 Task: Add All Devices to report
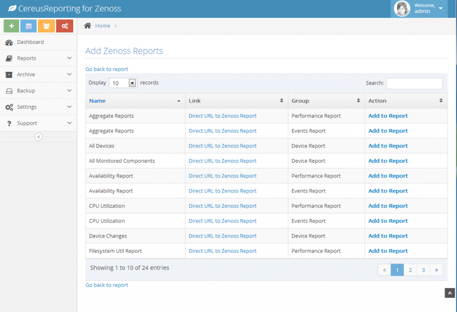(x=388, y=146)
